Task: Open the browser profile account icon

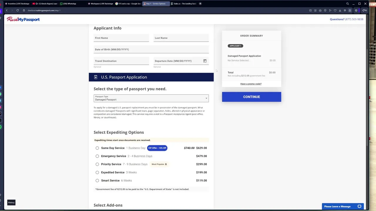Action: (x=350, y=11)
